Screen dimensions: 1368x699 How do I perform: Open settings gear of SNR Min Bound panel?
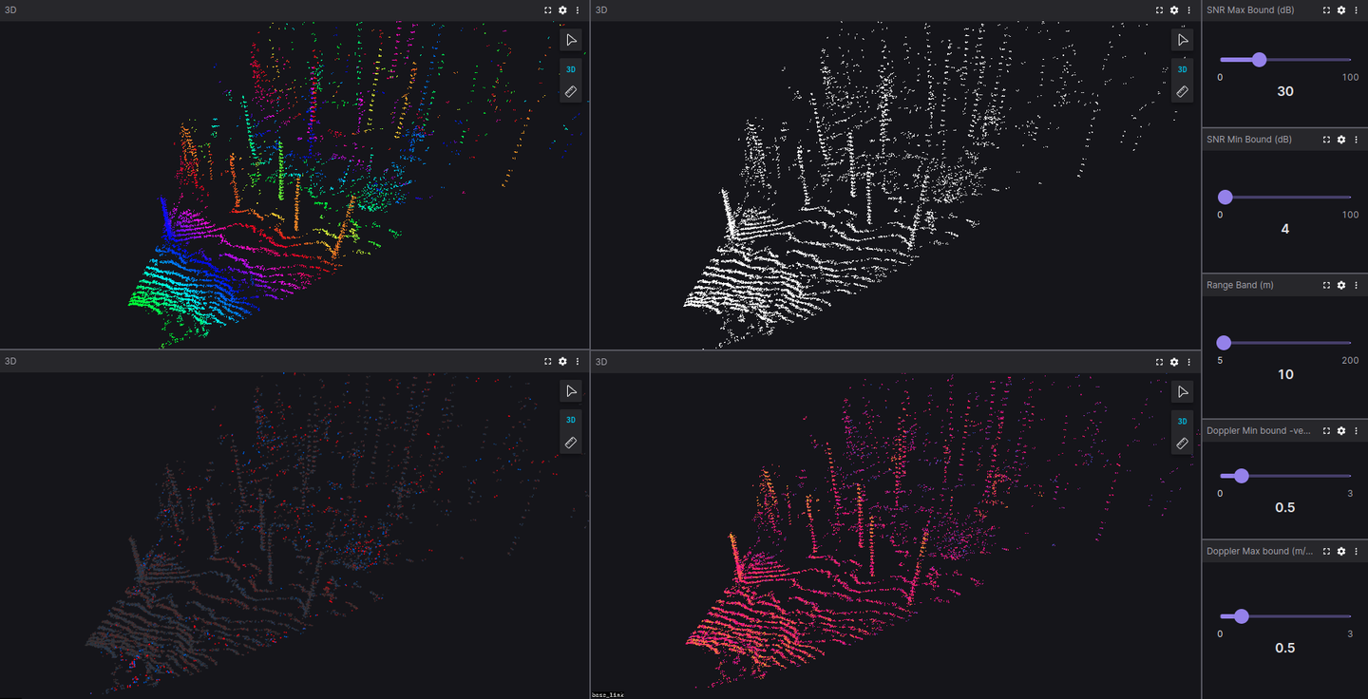click(x=1341, y=140)
